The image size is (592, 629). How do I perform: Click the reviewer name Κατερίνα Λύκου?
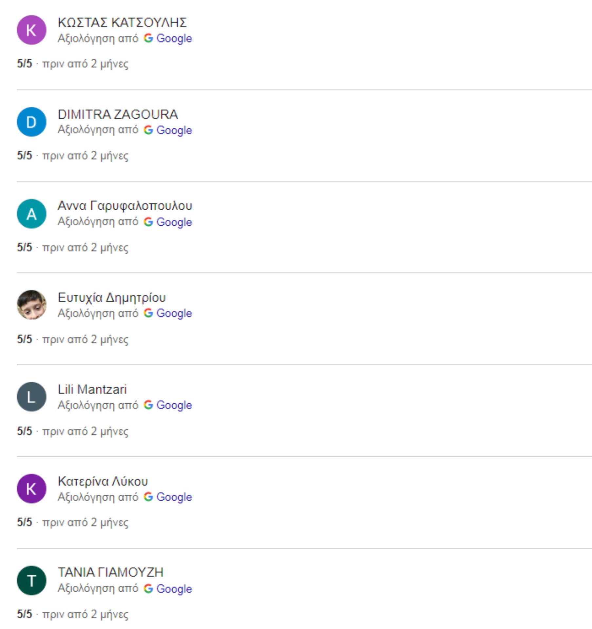103,481
